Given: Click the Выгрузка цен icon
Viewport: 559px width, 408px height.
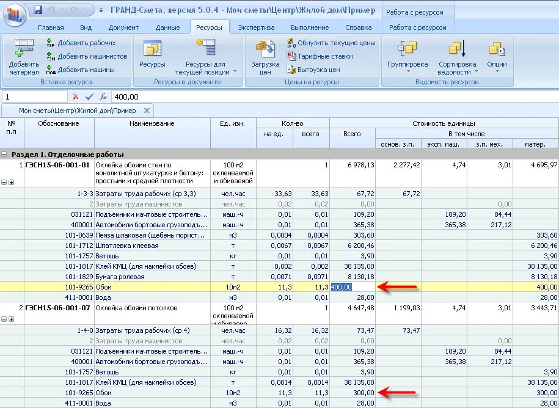Looking at the screenshot, I should pyautogui.click(x=291, y=70).
